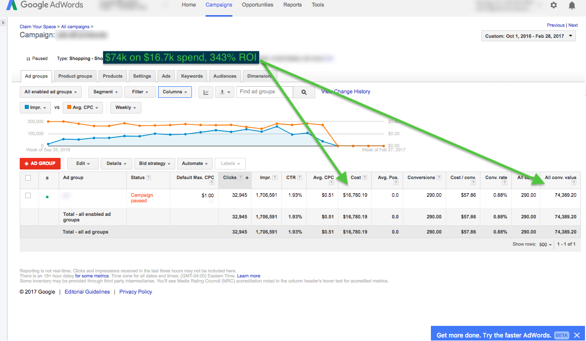This screenshot has width=586, height=341.
Task: Toggle the chart display icon
Action: (206, 92)
